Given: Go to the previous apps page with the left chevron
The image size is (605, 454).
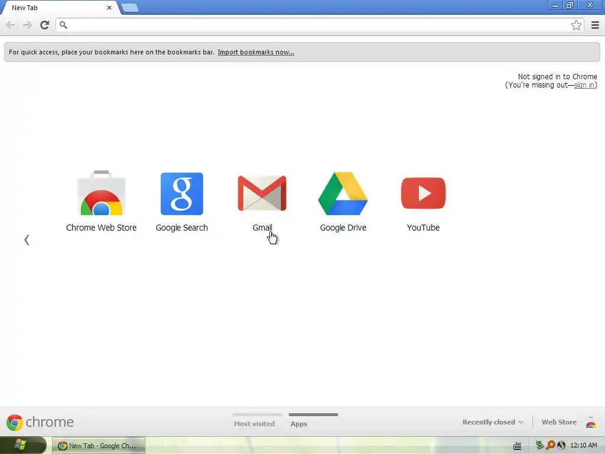Looking at the screenshot, I should pyautogui.click(x=27, y=240).
